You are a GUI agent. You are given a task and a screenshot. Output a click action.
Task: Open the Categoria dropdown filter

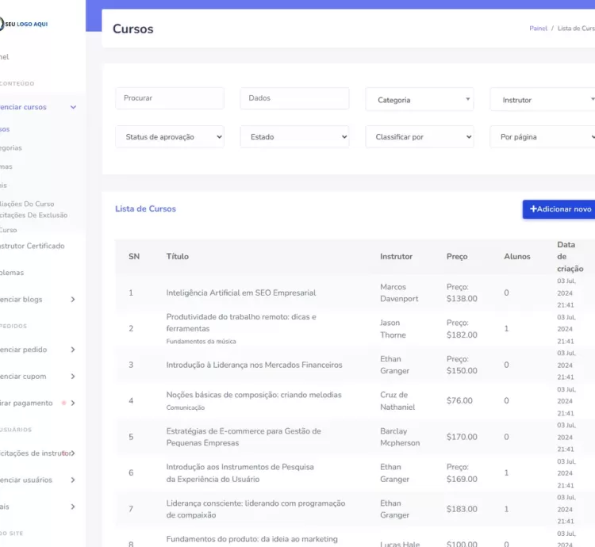419,100
